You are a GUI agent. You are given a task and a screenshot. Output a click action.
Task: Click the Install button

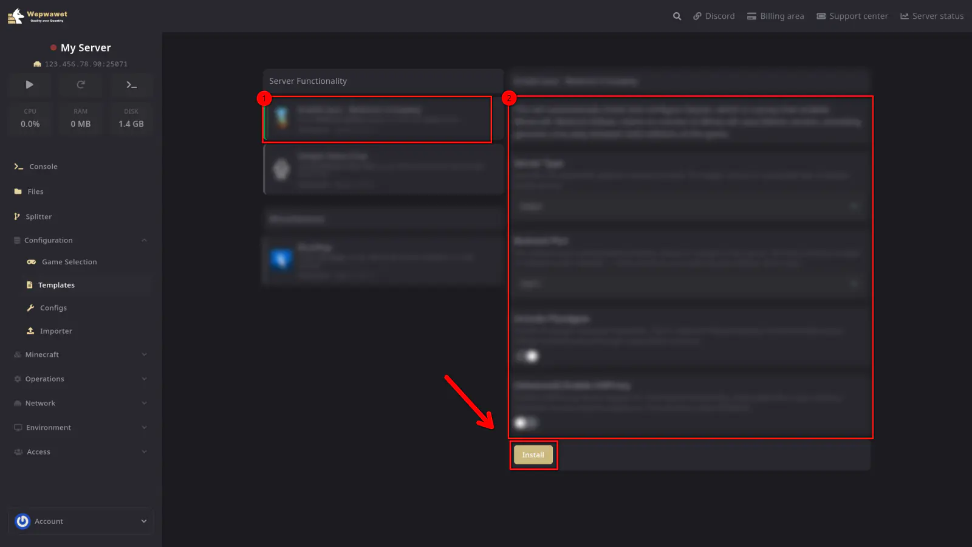click(533, 455)
